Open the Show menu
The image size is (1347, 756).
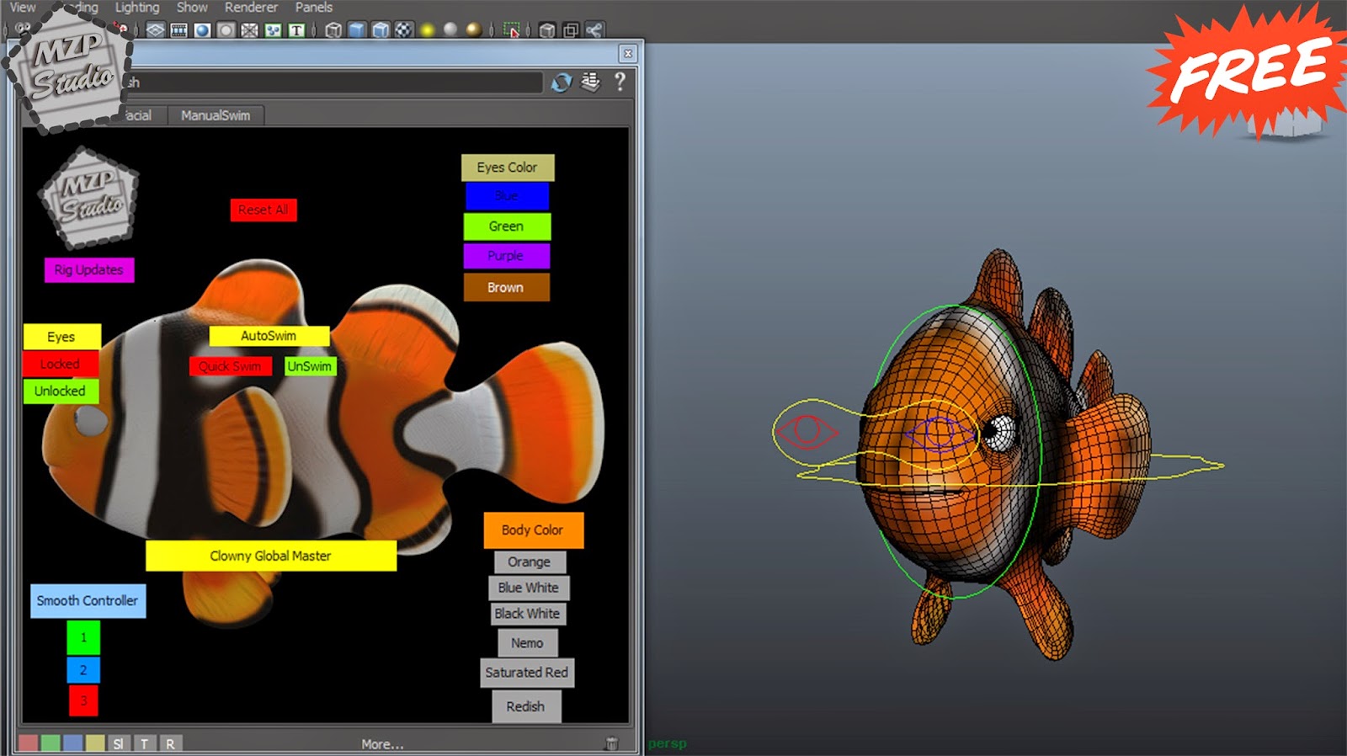point(192,8)
